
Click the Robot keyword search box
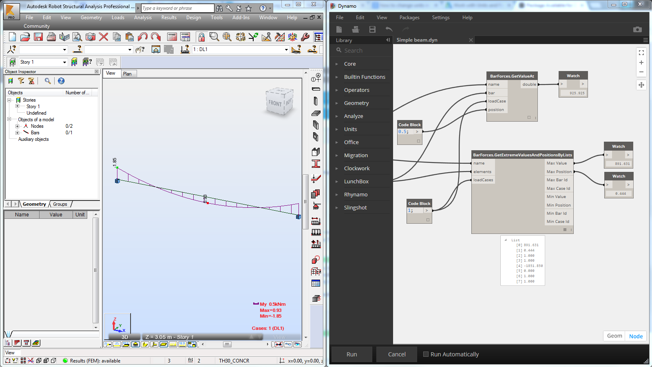click(178, 8)
